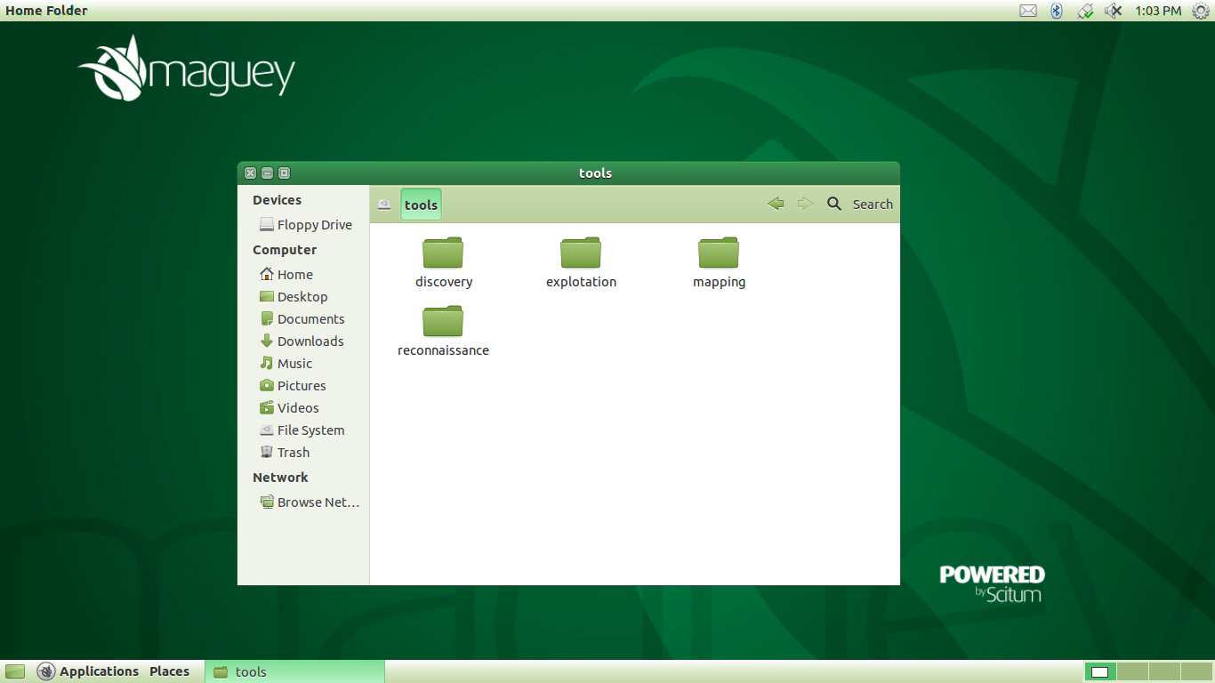Open File System in the sidebar
Screen dimensions: 1215x683
(303, 430)
